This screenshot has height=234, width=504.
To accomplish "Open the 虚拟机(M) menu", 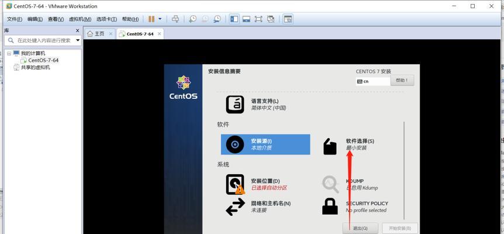I will point(80,19).
